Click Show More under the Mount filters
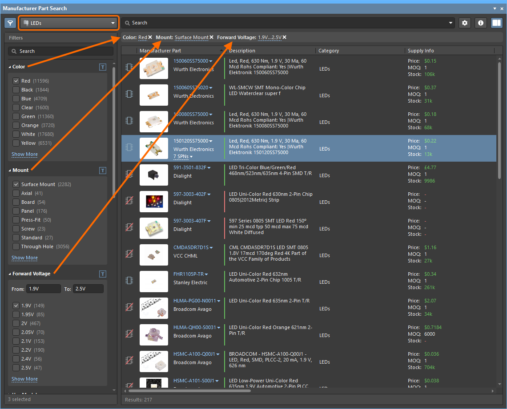Image resolution: width=507 pixels, height=409 pixels. click(x=24, y=258)
